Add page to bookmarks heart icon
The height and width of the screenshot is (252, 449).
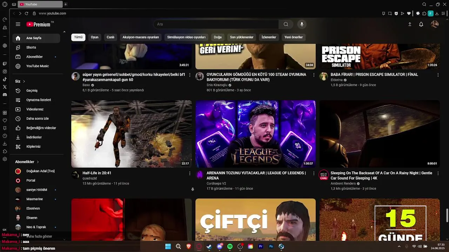click(x=409, y=13)
